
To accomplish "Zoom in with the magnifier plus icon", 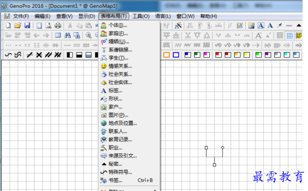I will 89,35.
